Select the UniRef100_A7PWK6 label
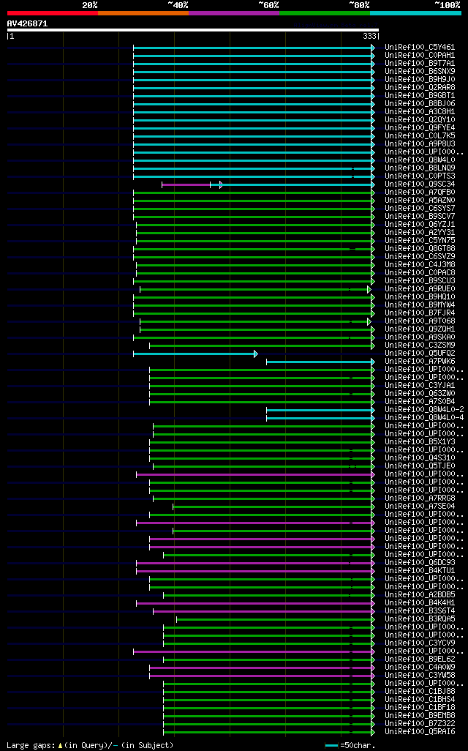The height and width of the screenshot is (751, 468). coord(420,362)
